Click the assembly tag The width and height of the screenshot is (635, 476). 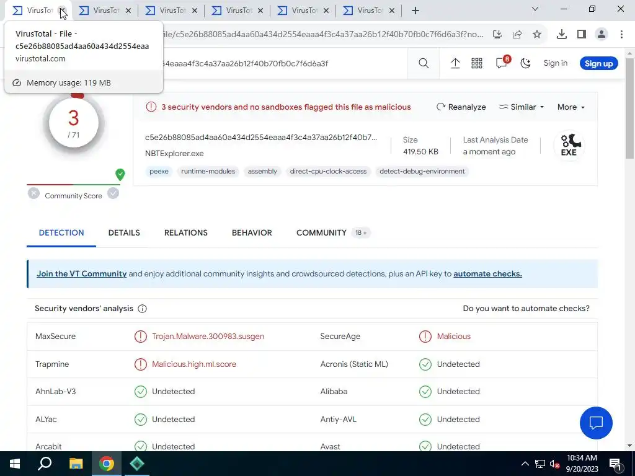click(262, 171)
